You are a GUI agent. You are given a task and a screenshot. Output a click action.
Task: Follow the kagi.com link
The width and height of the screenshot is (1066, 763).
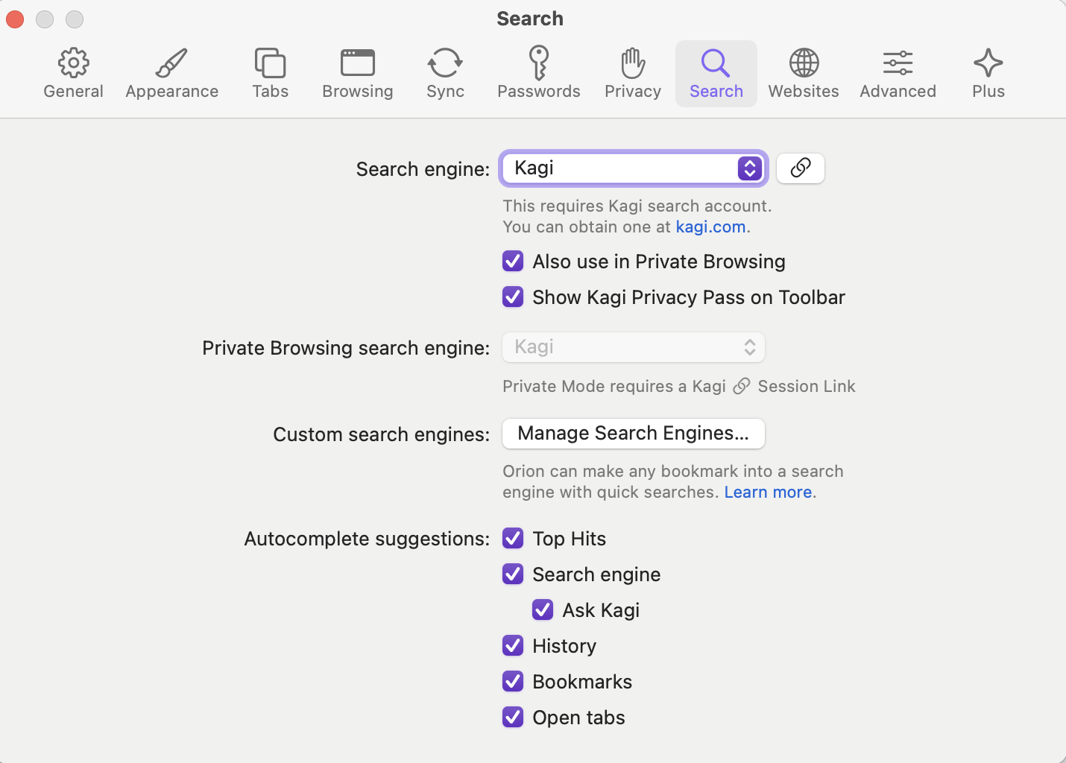point(710,227)
